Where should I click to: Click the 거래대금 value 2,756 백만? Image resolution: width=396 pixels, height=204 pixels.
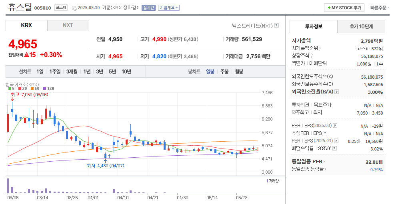pyautogui.click(x=258, y=56)
